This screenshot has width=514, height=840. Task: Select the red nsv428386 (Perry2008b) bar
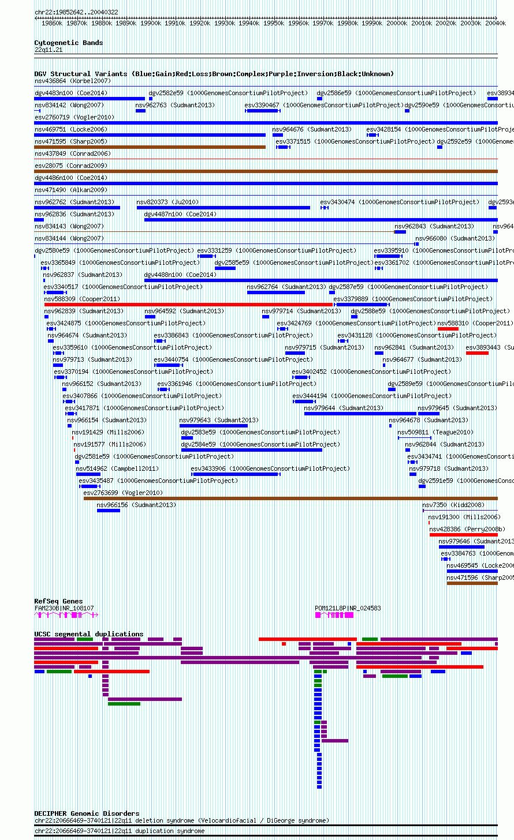point(464,535)
